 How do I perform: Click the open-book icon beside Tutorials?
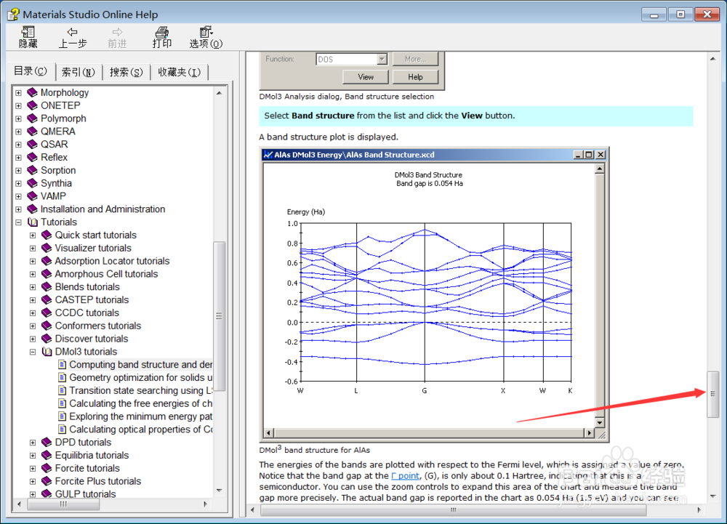pos(33,222)
